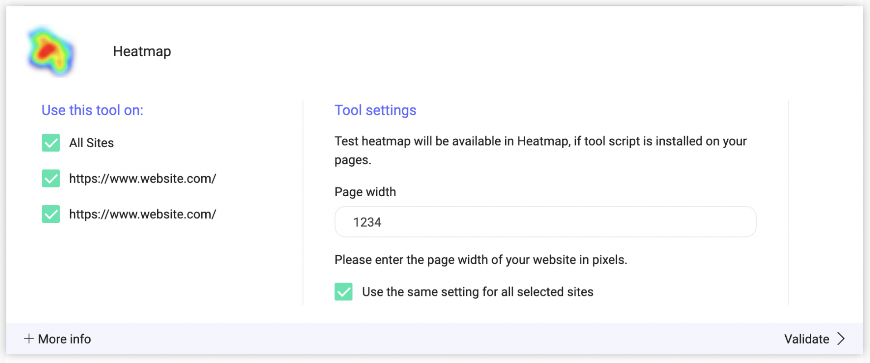
Task: Focus the Page width field showing 1234
Action: coord(545,222)
